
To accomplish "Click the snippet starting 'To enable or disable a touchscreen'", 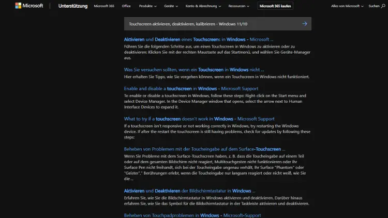I will pyautogui.click(x=215, y=101).
